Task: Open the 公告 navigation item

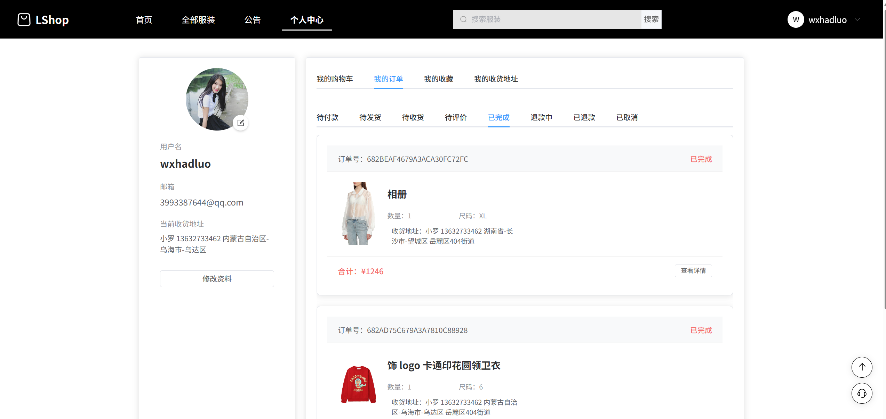Action: [x=253, y=20]
